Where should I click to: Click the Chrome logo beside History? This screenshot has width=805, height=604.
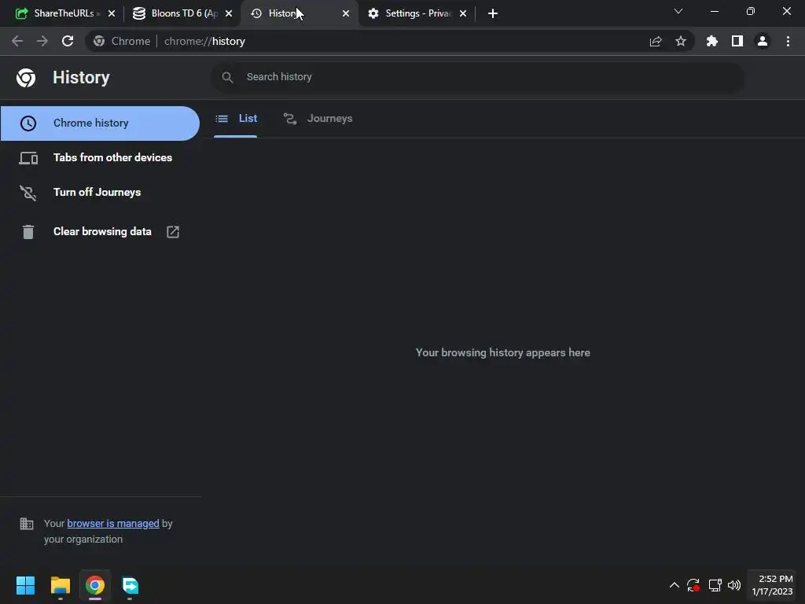click(26, 78)
